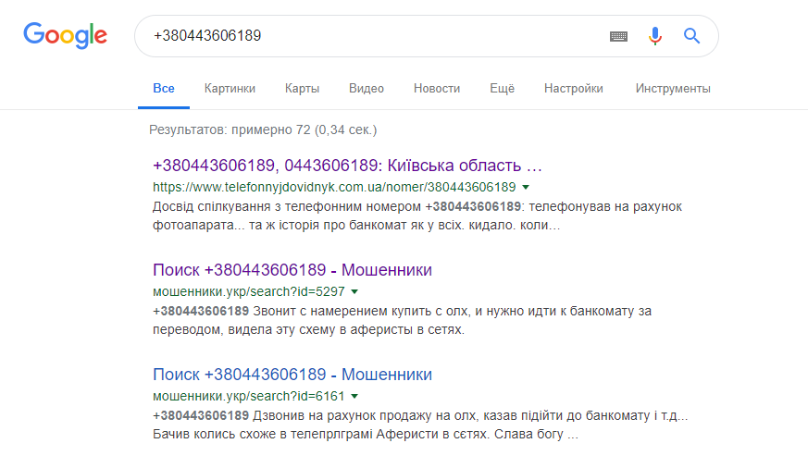Open the on-screen keyboard icon

[618, 36]
